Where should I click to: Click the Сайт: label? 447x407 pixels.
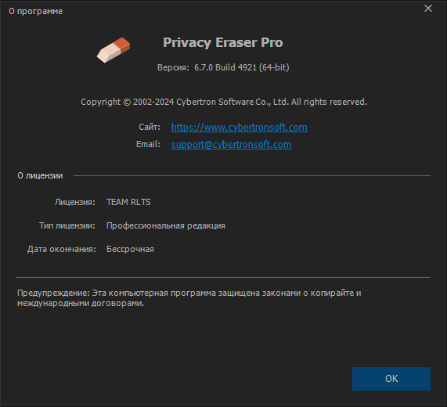tap(150, 127)
